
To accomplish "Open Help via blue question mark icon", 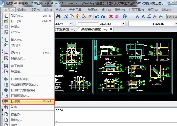I will 124,17.
